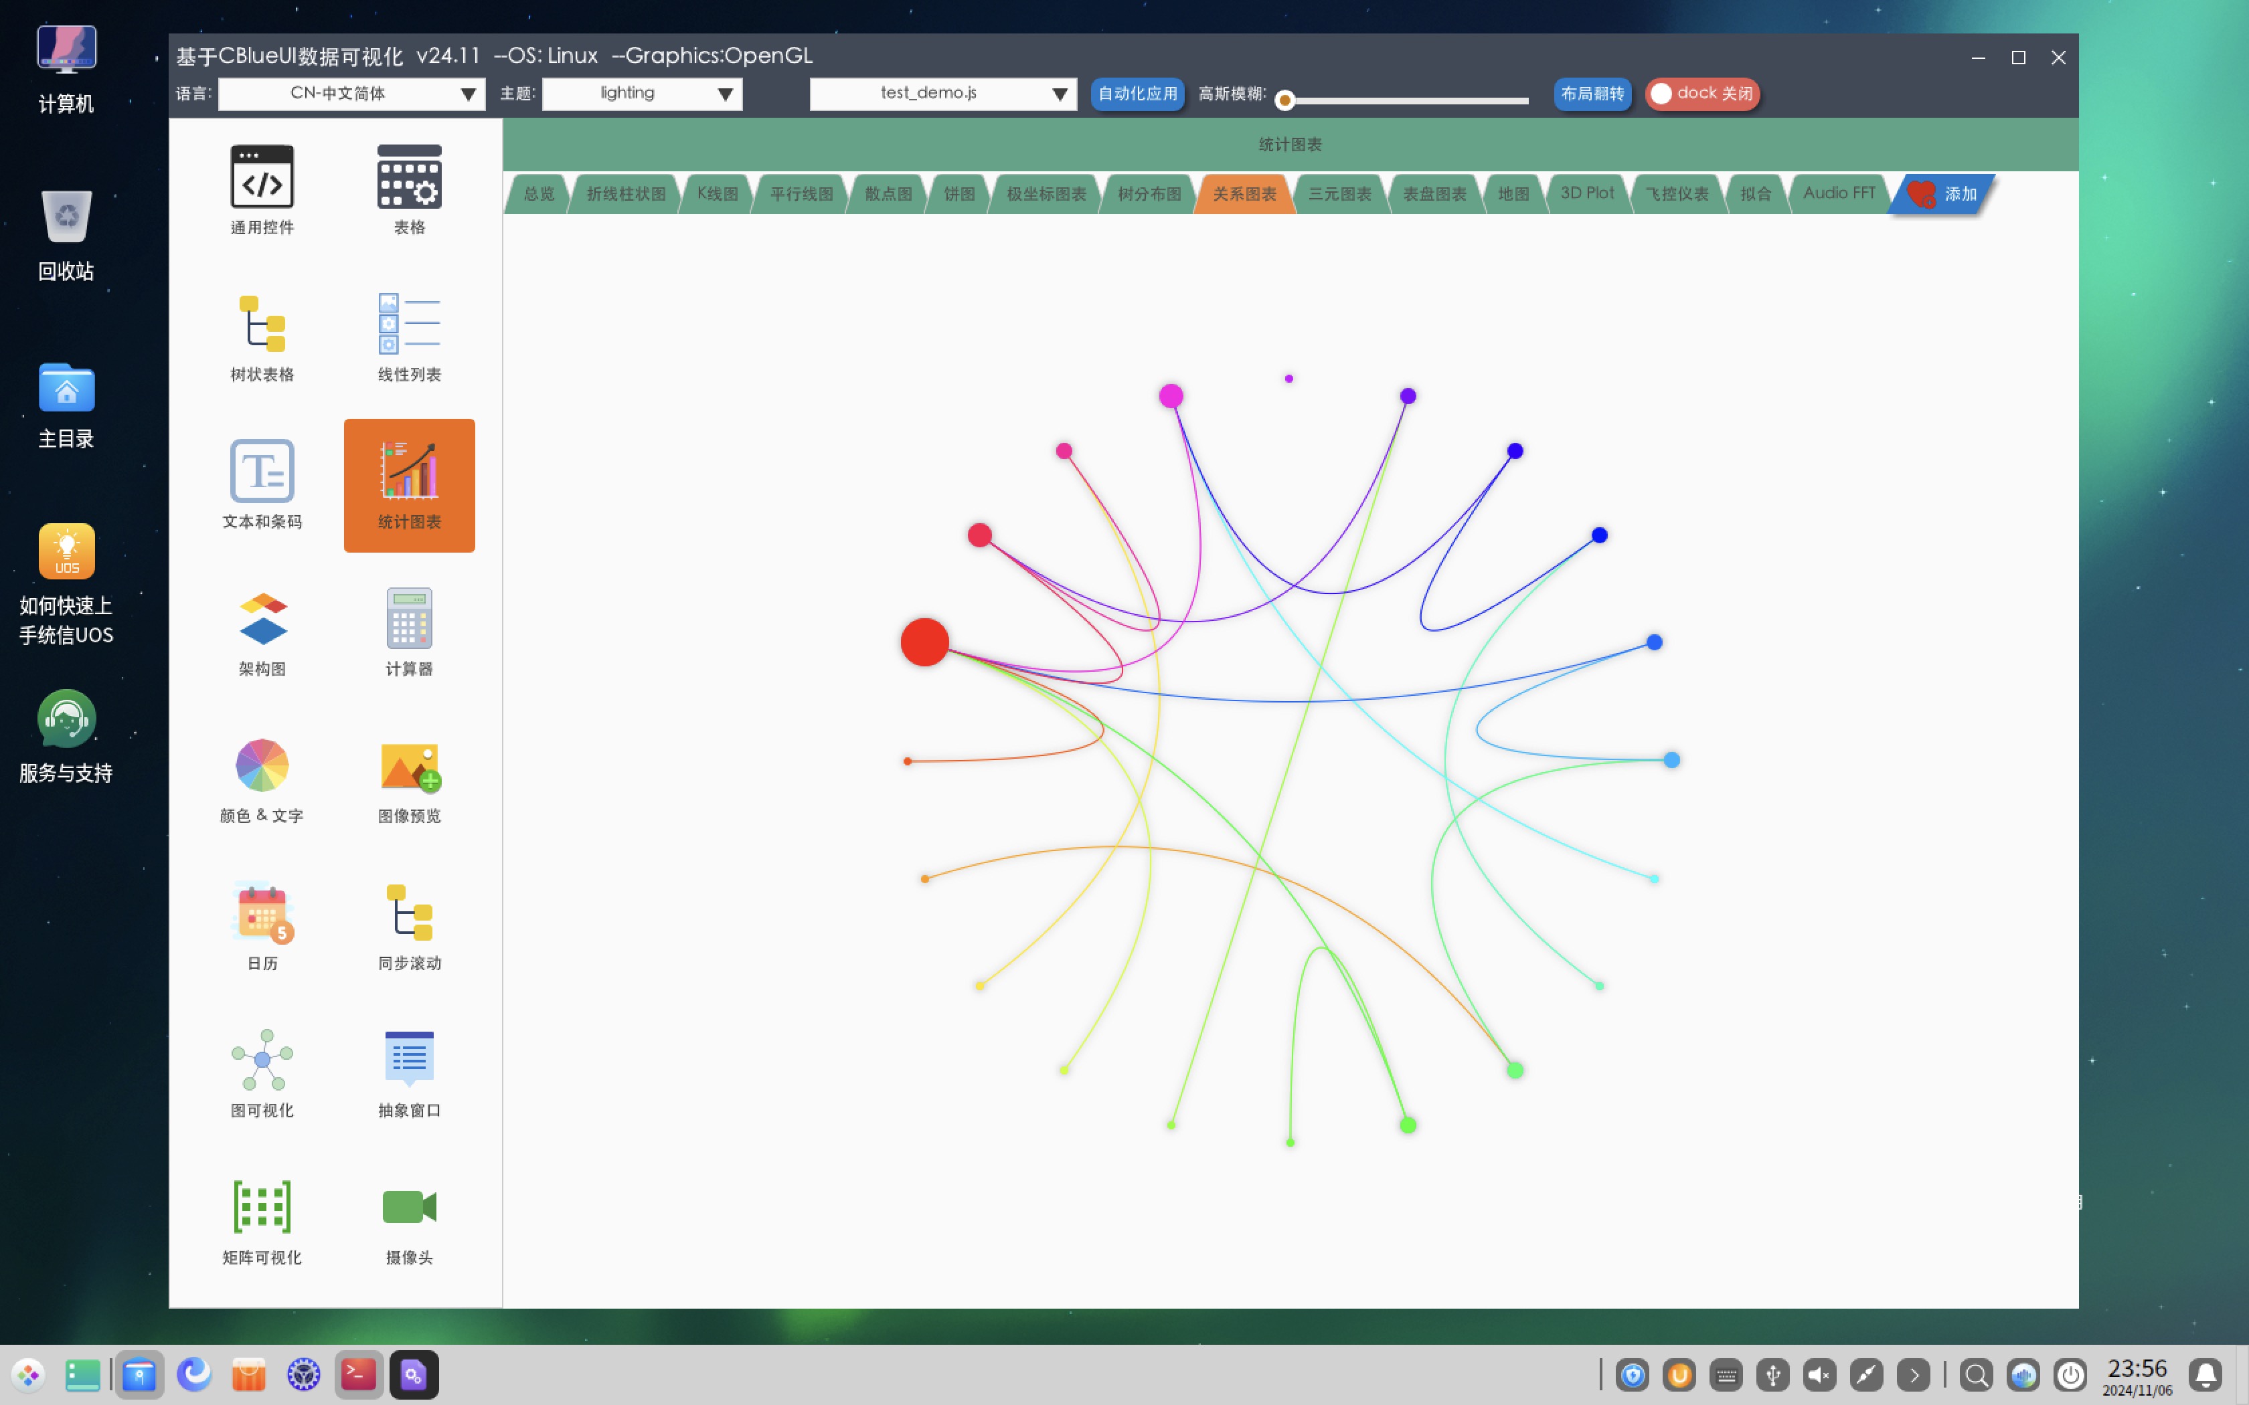
Task: Open the test_demo.js dropdown
Action: pyautogui.click(x=942, y=94)
